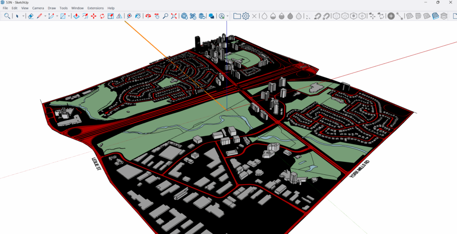The height and width of the screenshot is (234, 457).
Task: Expand the Select tool dropdown arrow
Action: (x=24, y=16)
